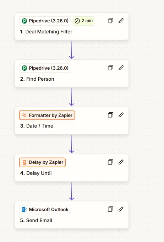
Task: Select the Pipedrive badge on step 1
Action: 45,21
